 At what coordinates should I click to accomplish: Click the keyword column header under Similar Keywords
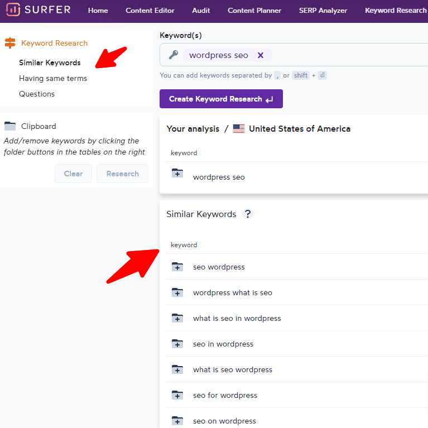pos(184,245)
